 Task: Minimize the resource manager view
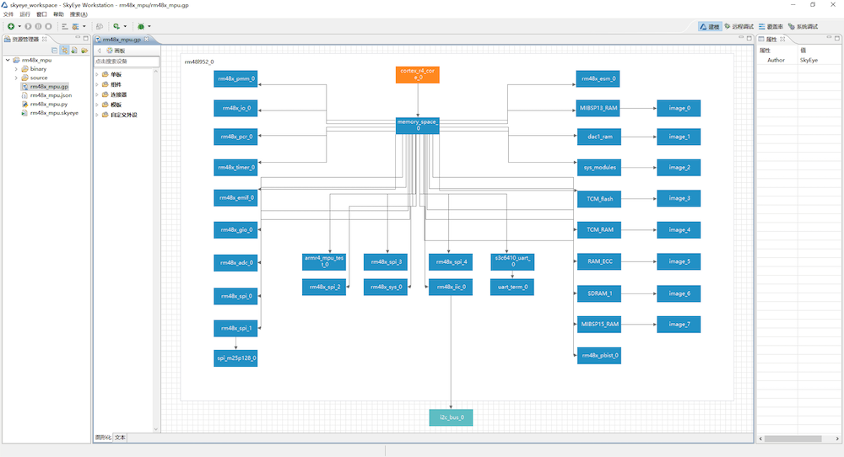click(x=78, y=38)
